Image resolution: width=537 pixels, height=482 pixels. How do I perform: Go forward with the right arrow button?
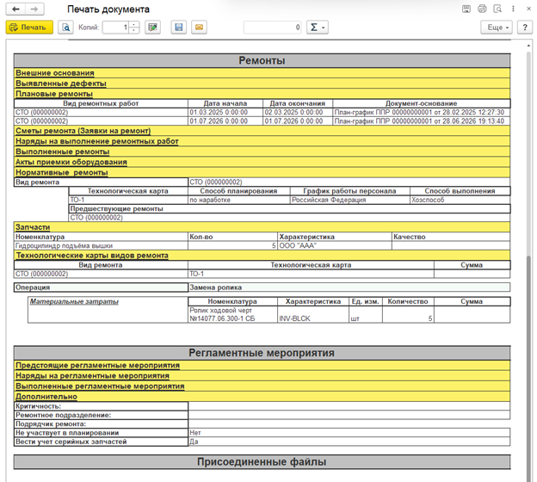(34, 9)
